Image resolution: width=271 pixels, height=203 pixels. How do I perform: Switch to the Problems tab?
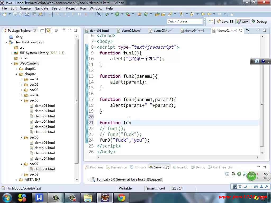pyautogui.click(x=94, y=167)
